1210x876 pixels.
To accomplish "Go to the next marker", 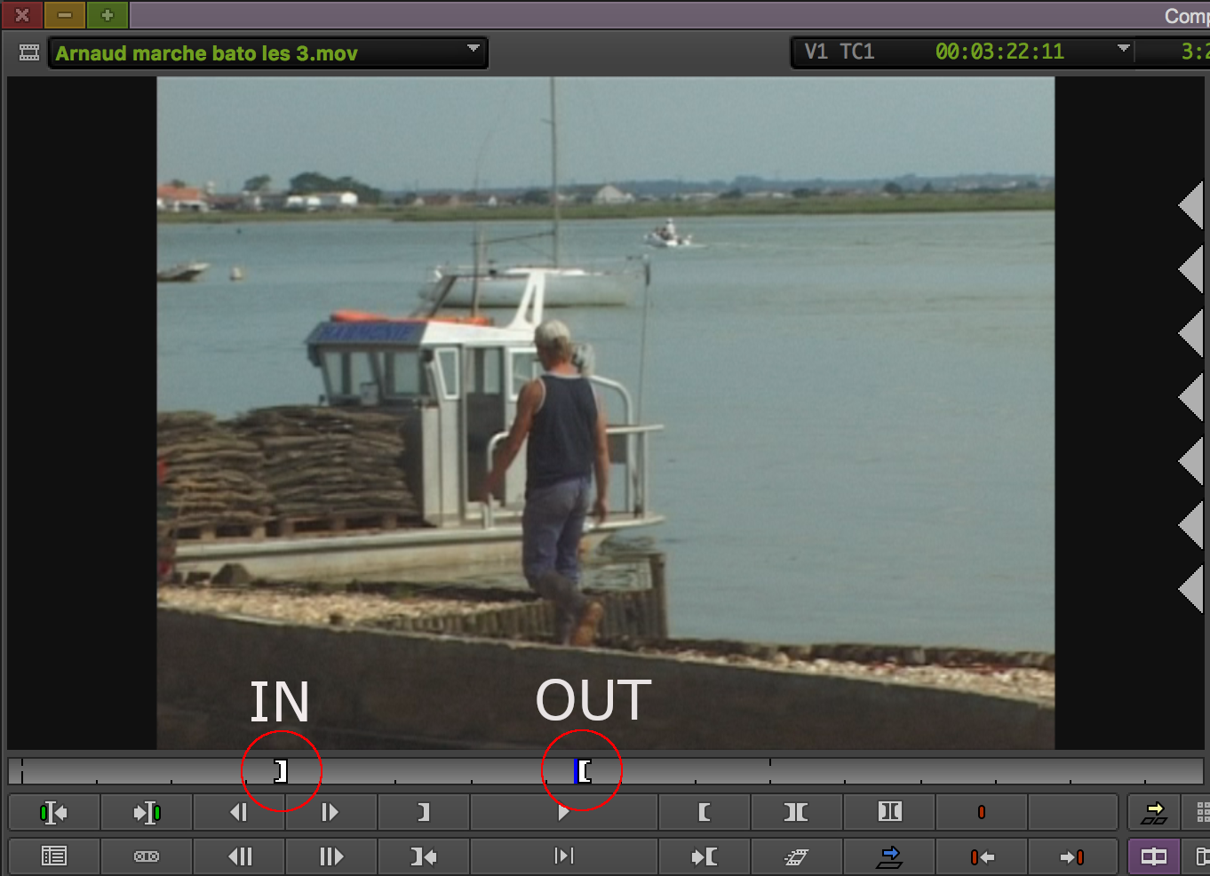I will [x=1073, y=856].
